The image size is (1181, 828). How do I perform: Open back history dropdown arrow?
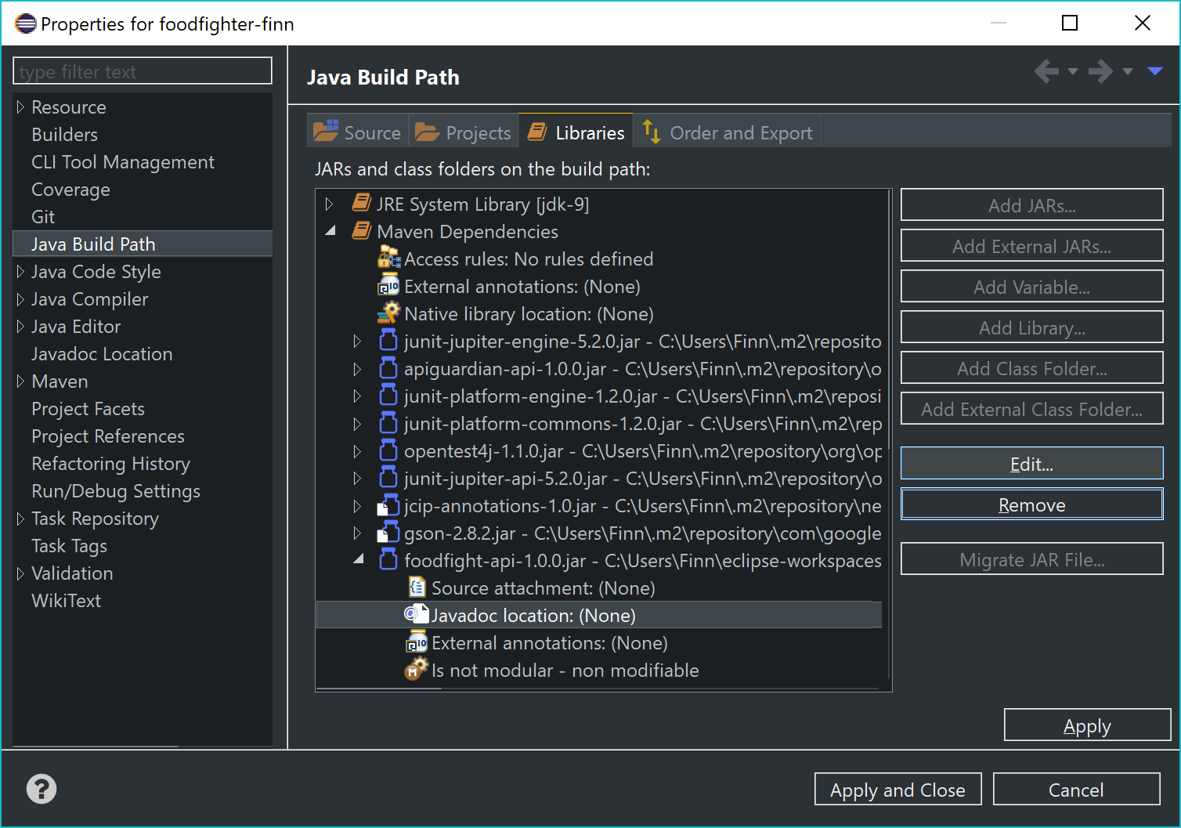pos(1073,71)
